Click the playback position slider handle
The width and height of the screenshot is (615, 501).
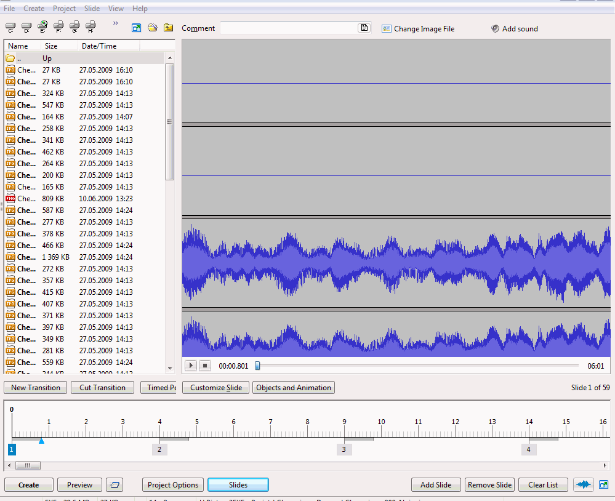(257, 366)
